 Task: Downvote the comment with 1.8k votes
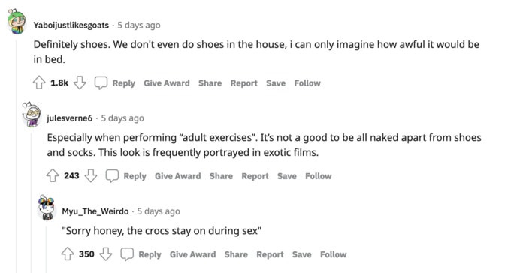(x=80, y=82)
